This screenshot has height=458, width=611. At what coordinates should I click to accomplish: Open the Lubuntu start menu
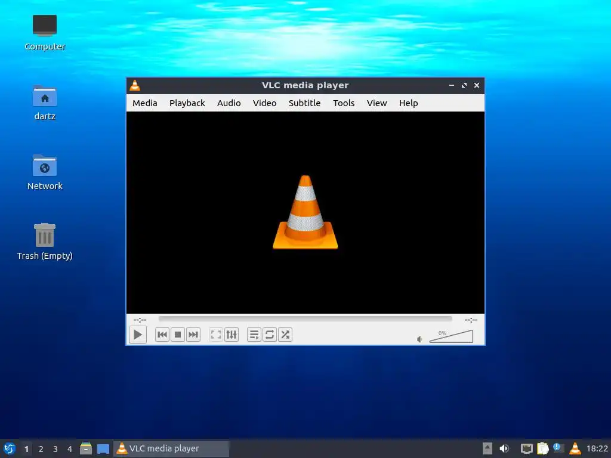click(x=10, y=448)
